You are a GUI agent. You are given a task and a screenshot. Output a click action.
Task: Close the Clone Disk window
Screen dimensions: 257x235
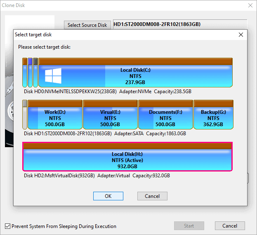[x=250, y=5]
